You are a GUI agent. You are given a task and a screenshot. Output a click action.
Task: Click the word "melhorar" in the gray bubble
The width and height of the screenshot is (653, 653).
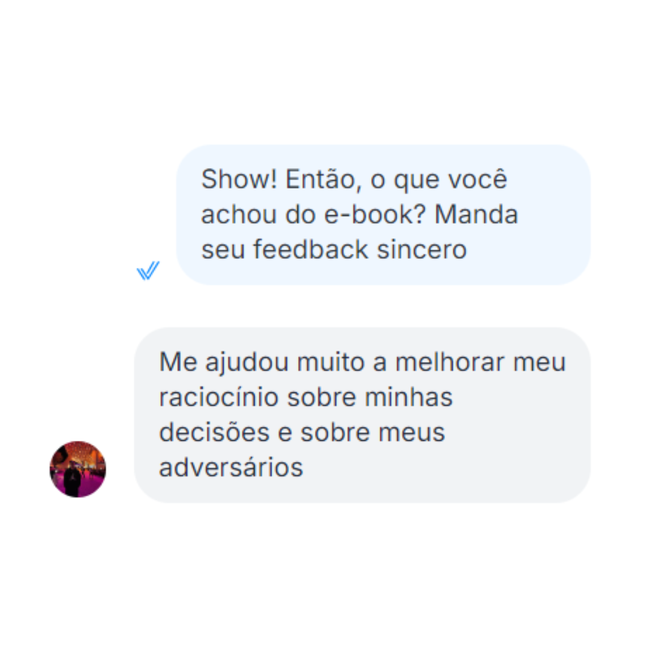tap(450, 362)
